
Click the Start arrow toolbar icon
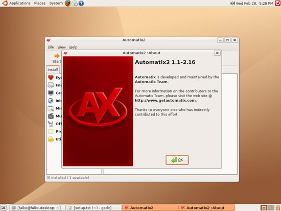pyautogui.click(x=57, y=56)
